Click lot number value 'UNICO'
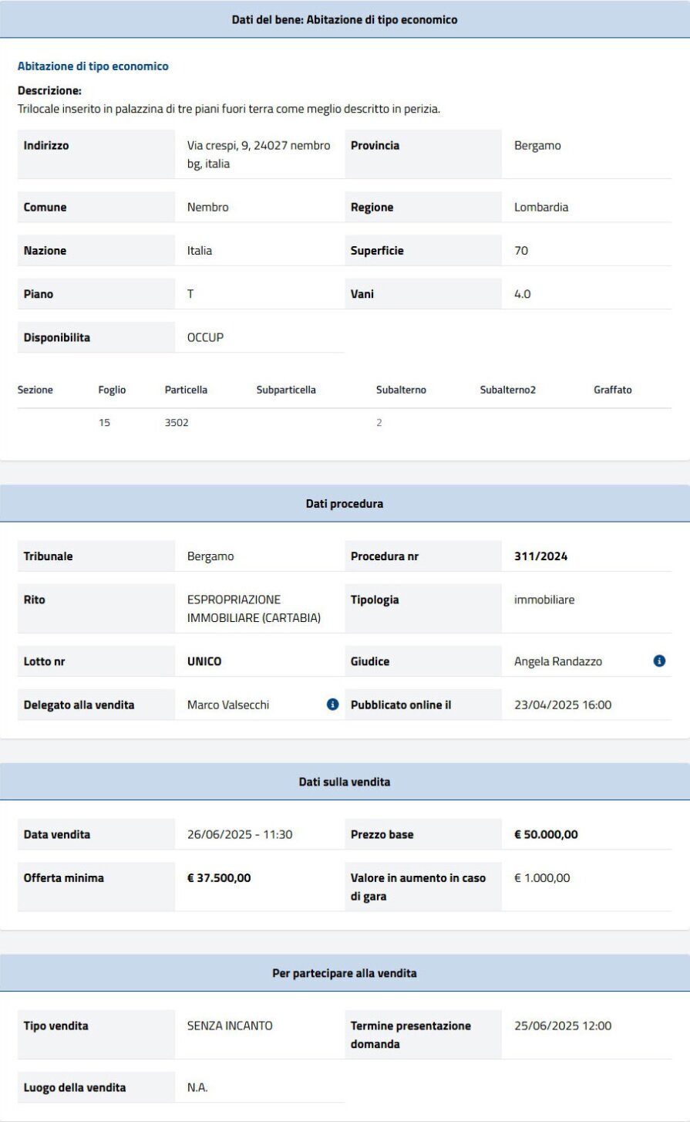Viewport: 690px width, 1122px height. pos(204,661)
